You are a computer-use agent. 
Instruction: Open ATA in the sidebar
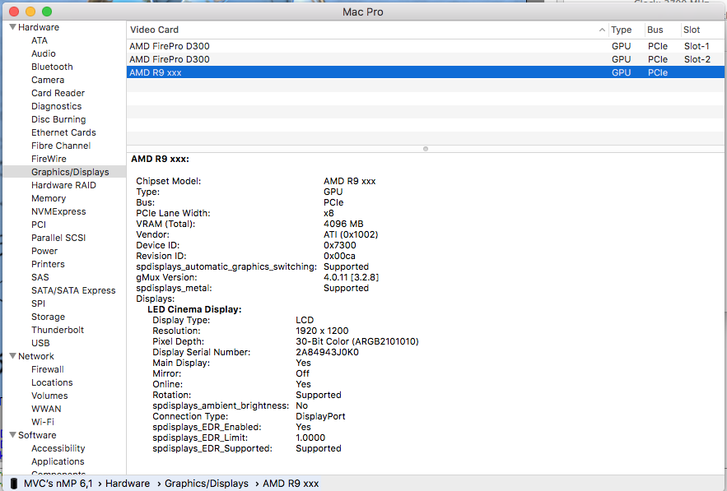40,40
